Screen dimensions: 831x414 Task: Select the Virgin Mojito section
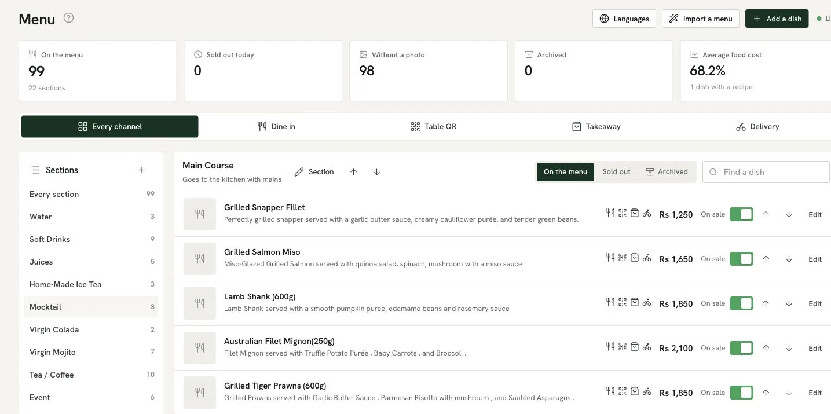tap(91, 352)
